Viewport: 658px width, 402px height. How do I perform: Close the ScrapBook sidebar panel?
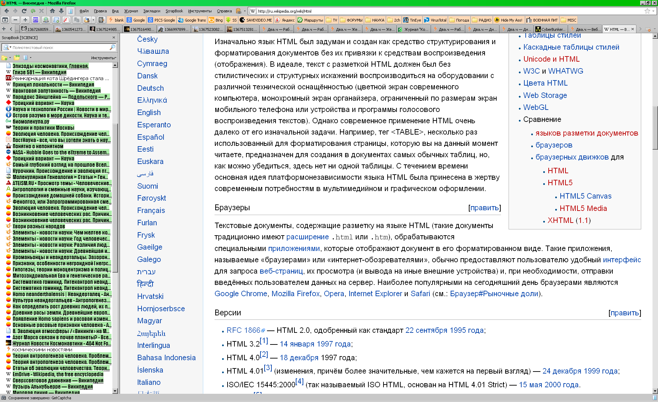pyautogui.click(x=114, y=37)
